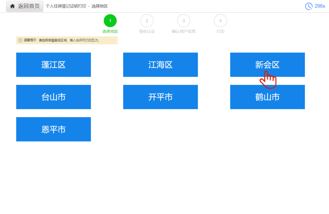Click the yellow 温馨提示 notice bar
Image resolution: width=329 pixels, height=214 pixels.
tap(67, 40)
